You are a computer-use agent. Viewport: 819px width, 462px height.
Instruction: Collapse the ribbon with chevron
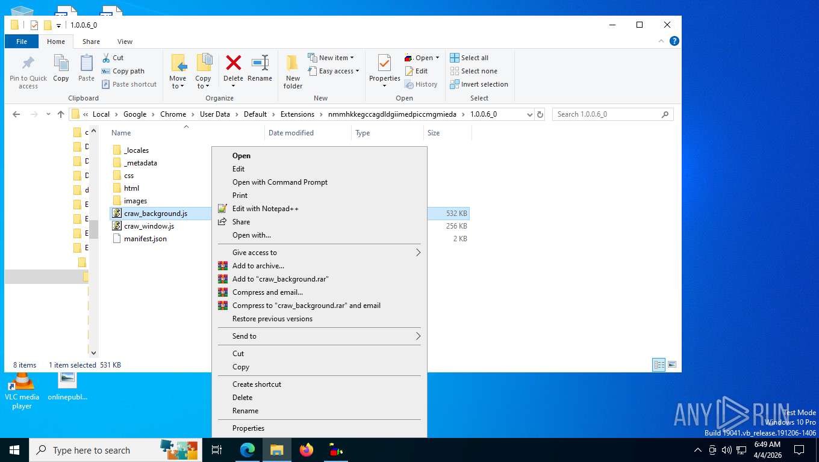661,41
